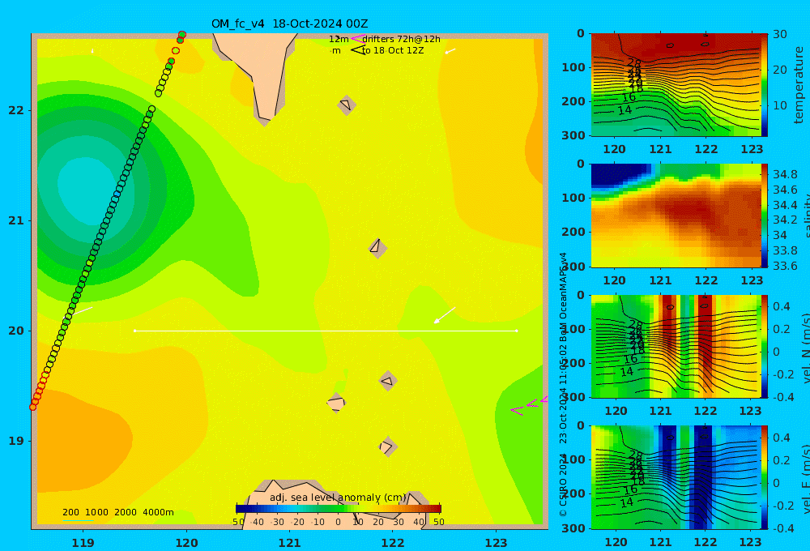Click the 'adj. sea level anomaly (cm)' label

coord(338,498)
